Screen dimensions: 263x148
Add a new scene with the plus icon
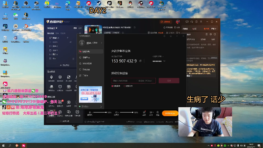click(80, 33)
